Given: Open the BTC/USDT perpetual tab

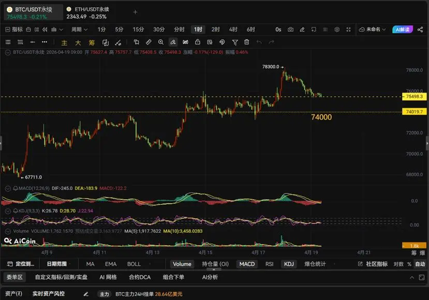Looking at the screenshot, I should [33, 12].
